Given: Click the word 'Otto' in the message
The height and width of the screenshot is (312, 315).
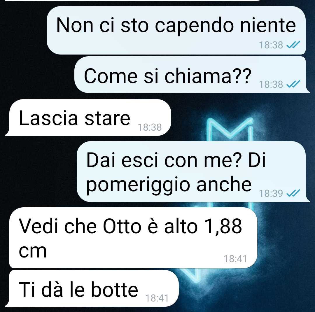Looking at the screenshot, I should click(x=122, y=226).
